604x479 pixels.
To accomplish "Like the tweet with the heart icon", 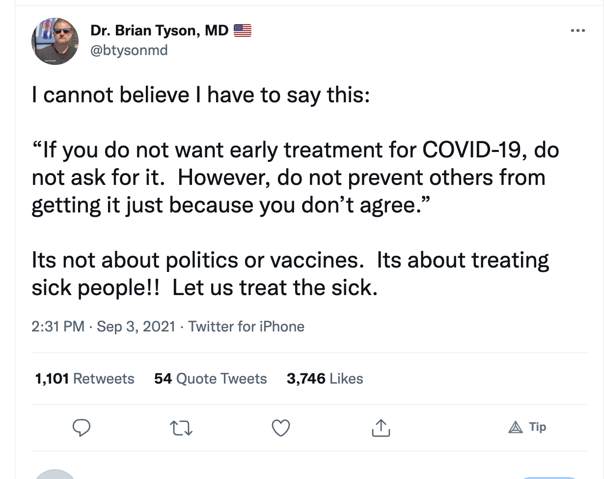I will 281,428.
